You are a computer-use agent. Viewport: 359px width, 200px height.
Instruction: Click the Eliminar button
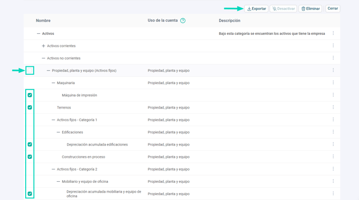(x=310, y=9)
